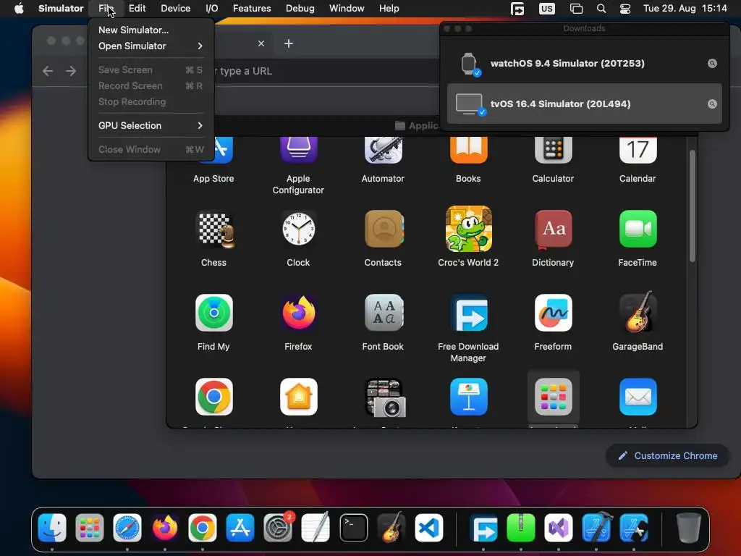Open the Window menu

[347, 9]
